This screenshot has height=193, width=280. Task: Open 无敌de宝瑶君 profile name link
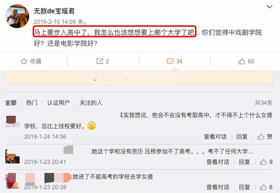[x=54, y=11]
